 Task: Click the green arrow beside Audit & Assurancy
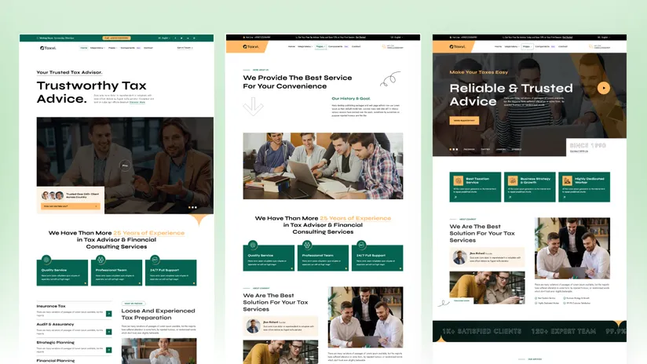click(x=108, y=332)
